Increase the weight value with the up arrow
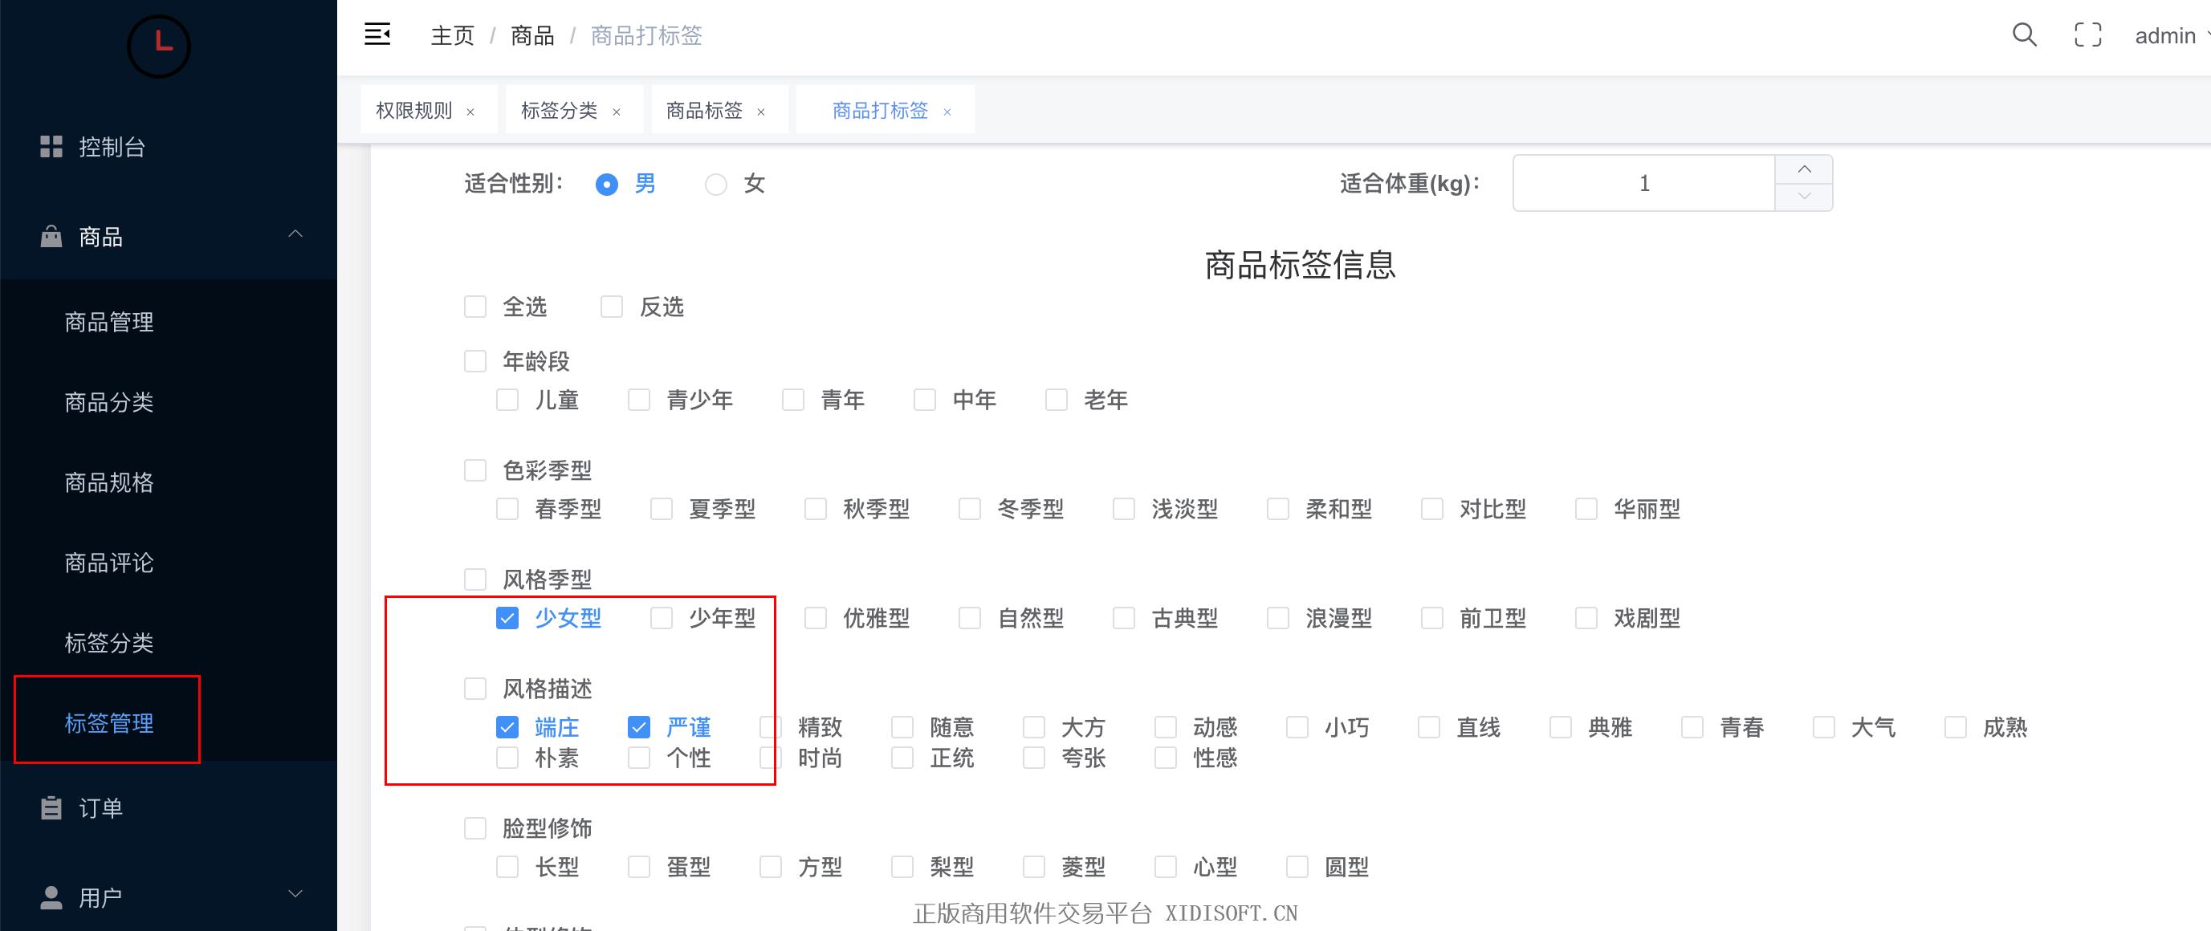The height and width of the screenshot is (931, 2211). pos(1804,169)
